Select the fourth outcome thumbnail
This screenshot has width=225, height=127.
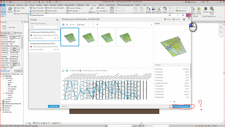coord(126,37)
